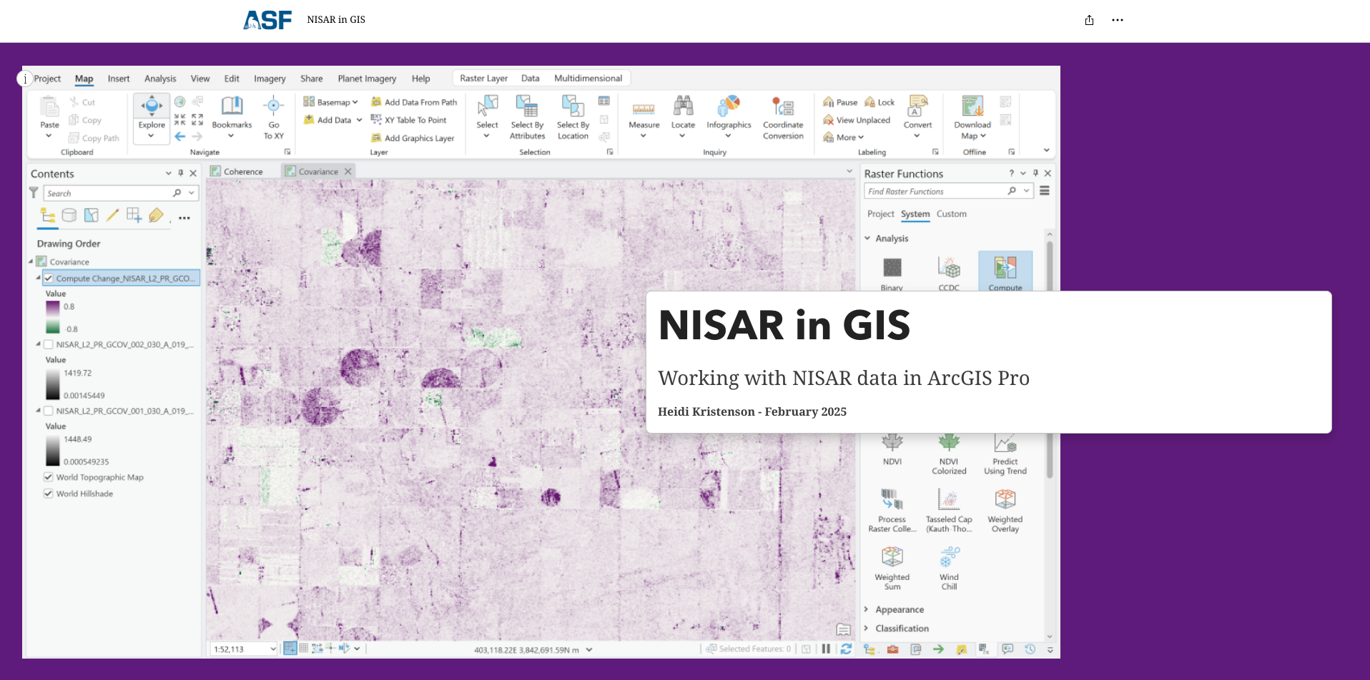Image resolution: width=1370 pixels, height=680 pixels.
Task: Click XY Table To Point
Action: (409, 120)
